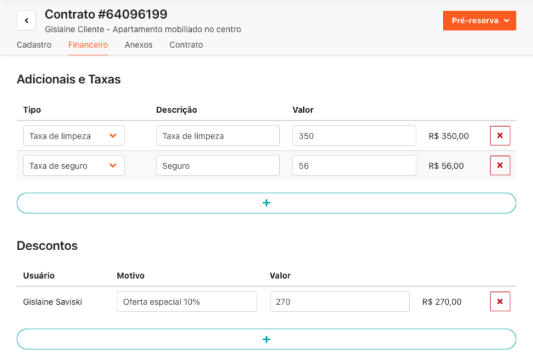Remove the Taxa de seguro row

[500, 165]
